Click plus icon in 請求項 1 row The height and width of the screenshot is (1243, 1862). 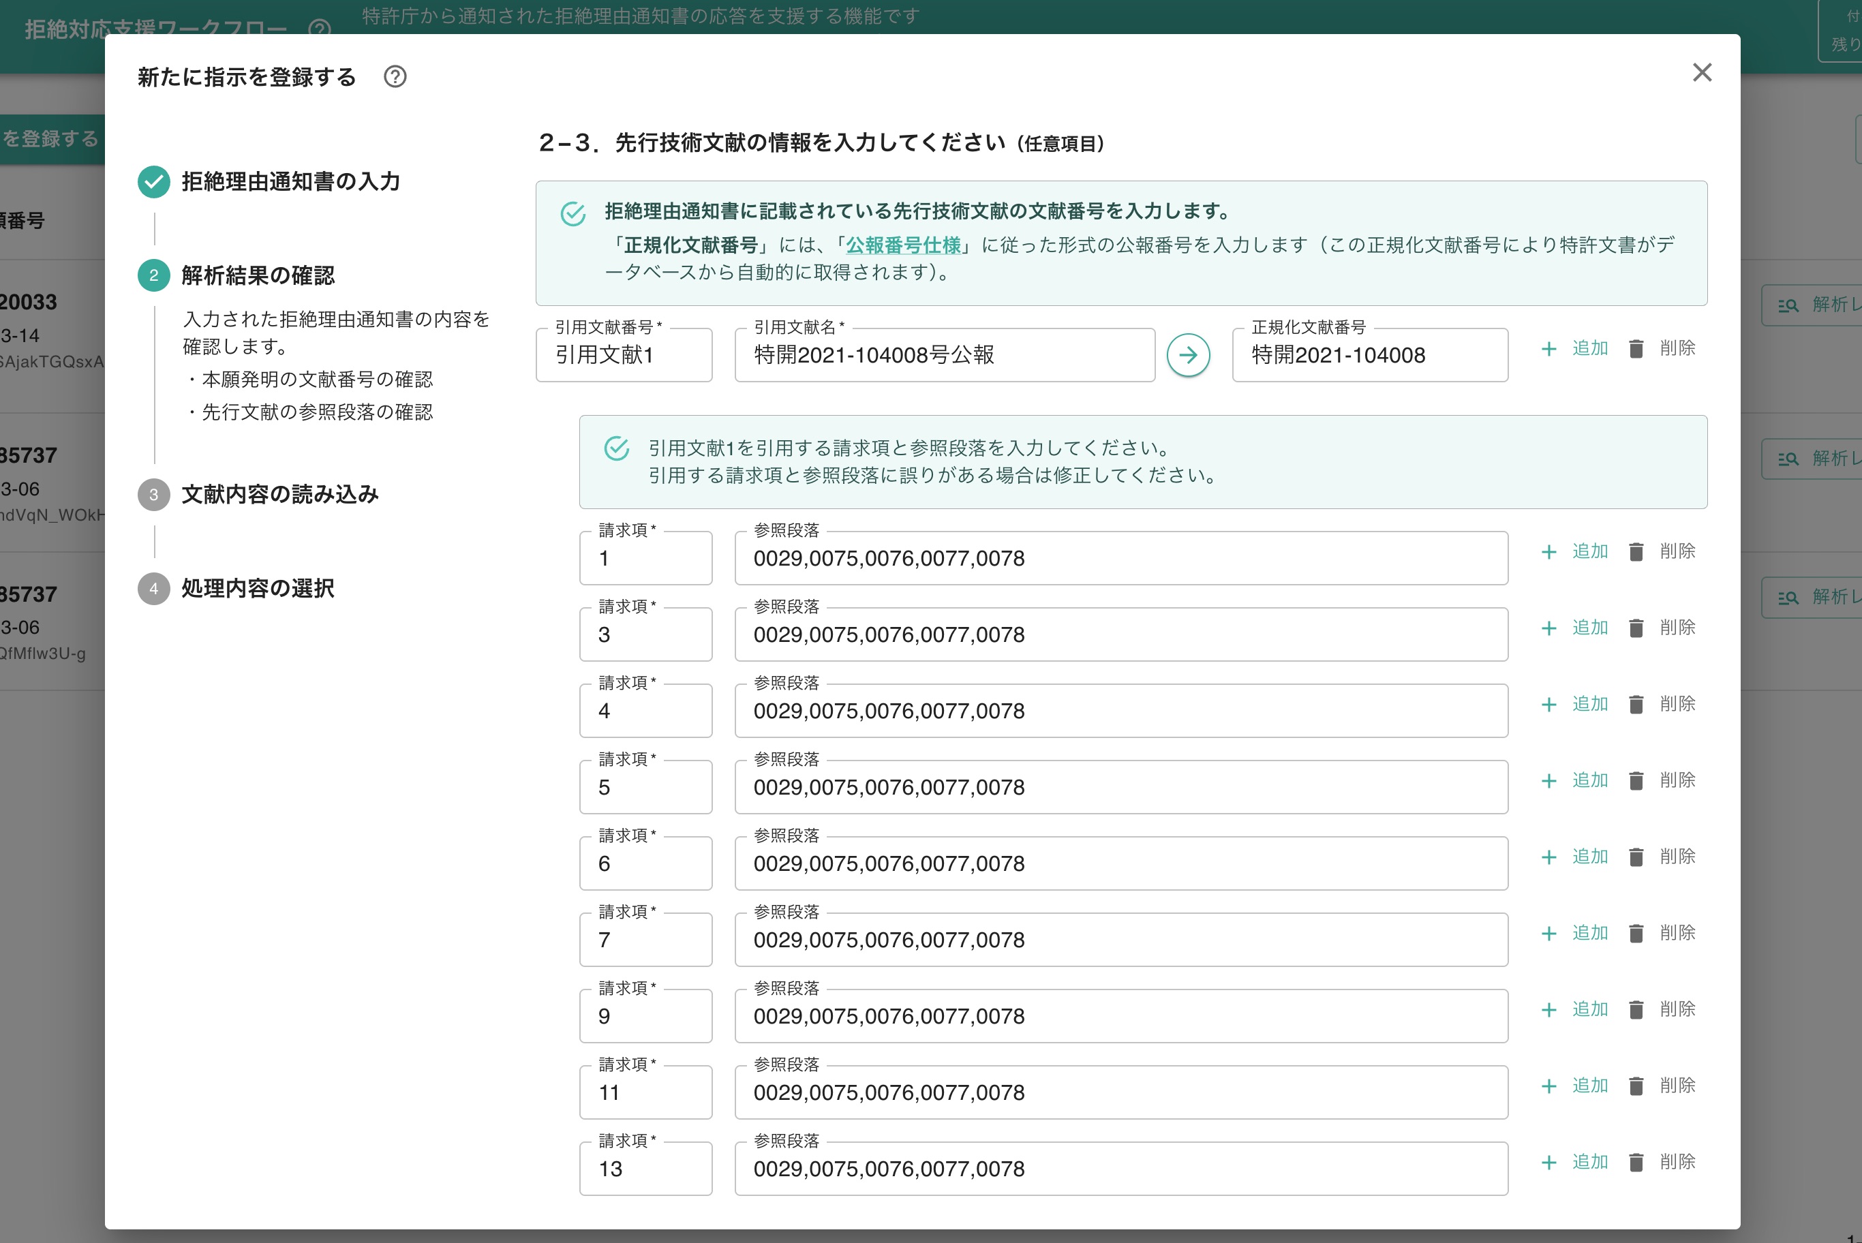click(x=1549, y=552)
